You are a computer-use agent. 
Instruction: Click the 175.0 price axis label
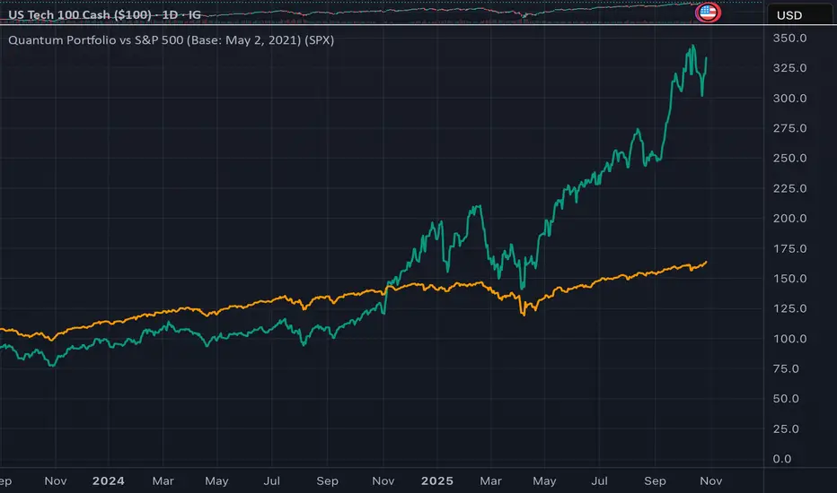pyautogui.click(x=789, y=248)
